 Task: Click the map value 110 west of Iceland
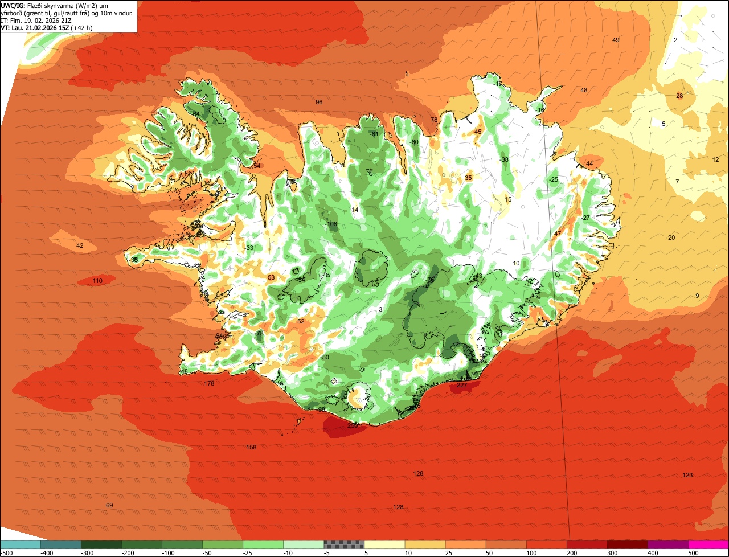click(x=97, y=281)
